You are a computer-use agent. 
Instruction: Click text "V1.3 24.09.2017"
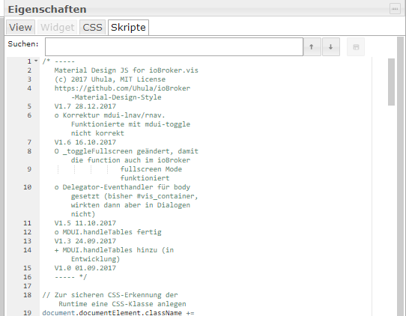(85, 241)
